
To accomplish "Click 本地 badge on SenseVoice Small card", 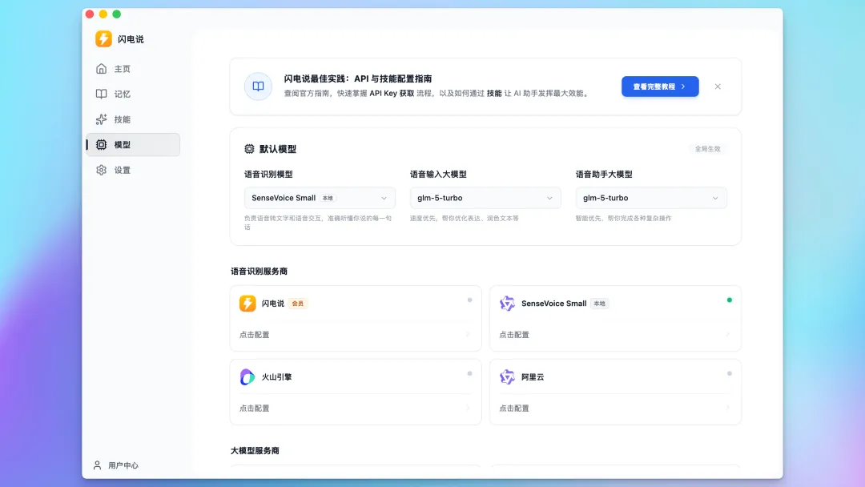I will [599, 304].
